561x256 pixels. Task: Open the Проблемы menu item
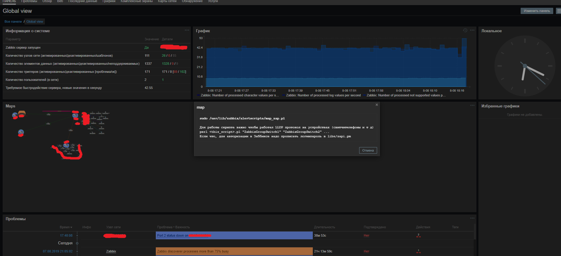click(29, 1)
